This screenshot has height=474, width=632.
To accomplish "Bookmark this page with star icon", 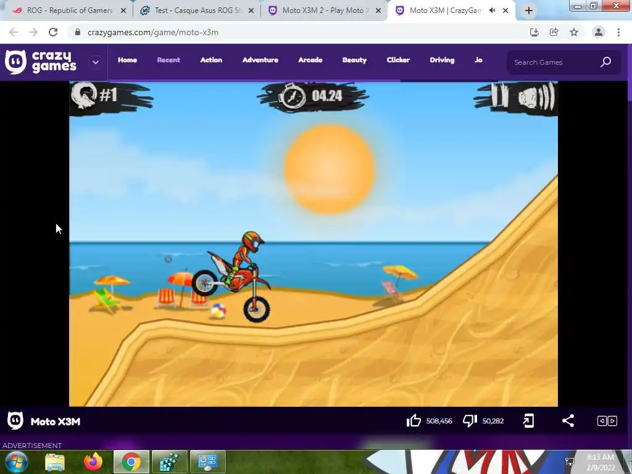I will (x=574, y=32).
